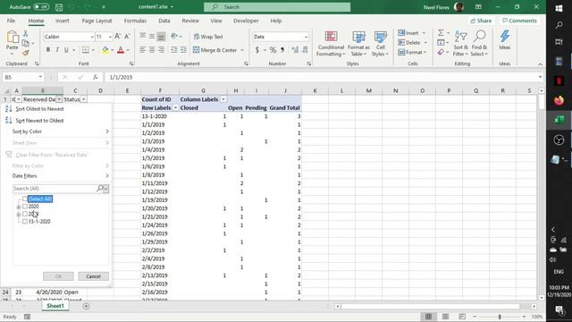Image resolution: width=572 pixels, height=322 pixels.
Task: Switch to the Insert tab
Action: tap(62, 21)
